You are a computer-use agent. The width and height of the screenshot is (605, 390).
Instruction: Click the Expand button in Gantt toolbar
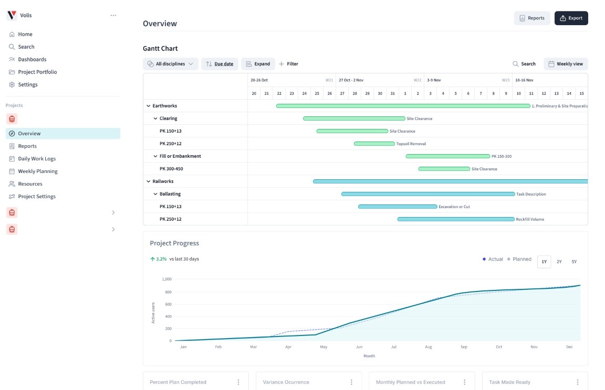coord(258,64)
